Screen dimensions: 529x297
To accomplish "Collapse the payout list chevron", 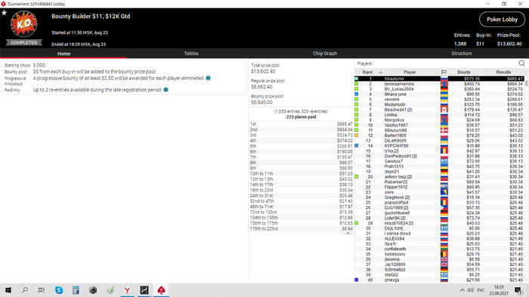I will click(x=348, y=234).
